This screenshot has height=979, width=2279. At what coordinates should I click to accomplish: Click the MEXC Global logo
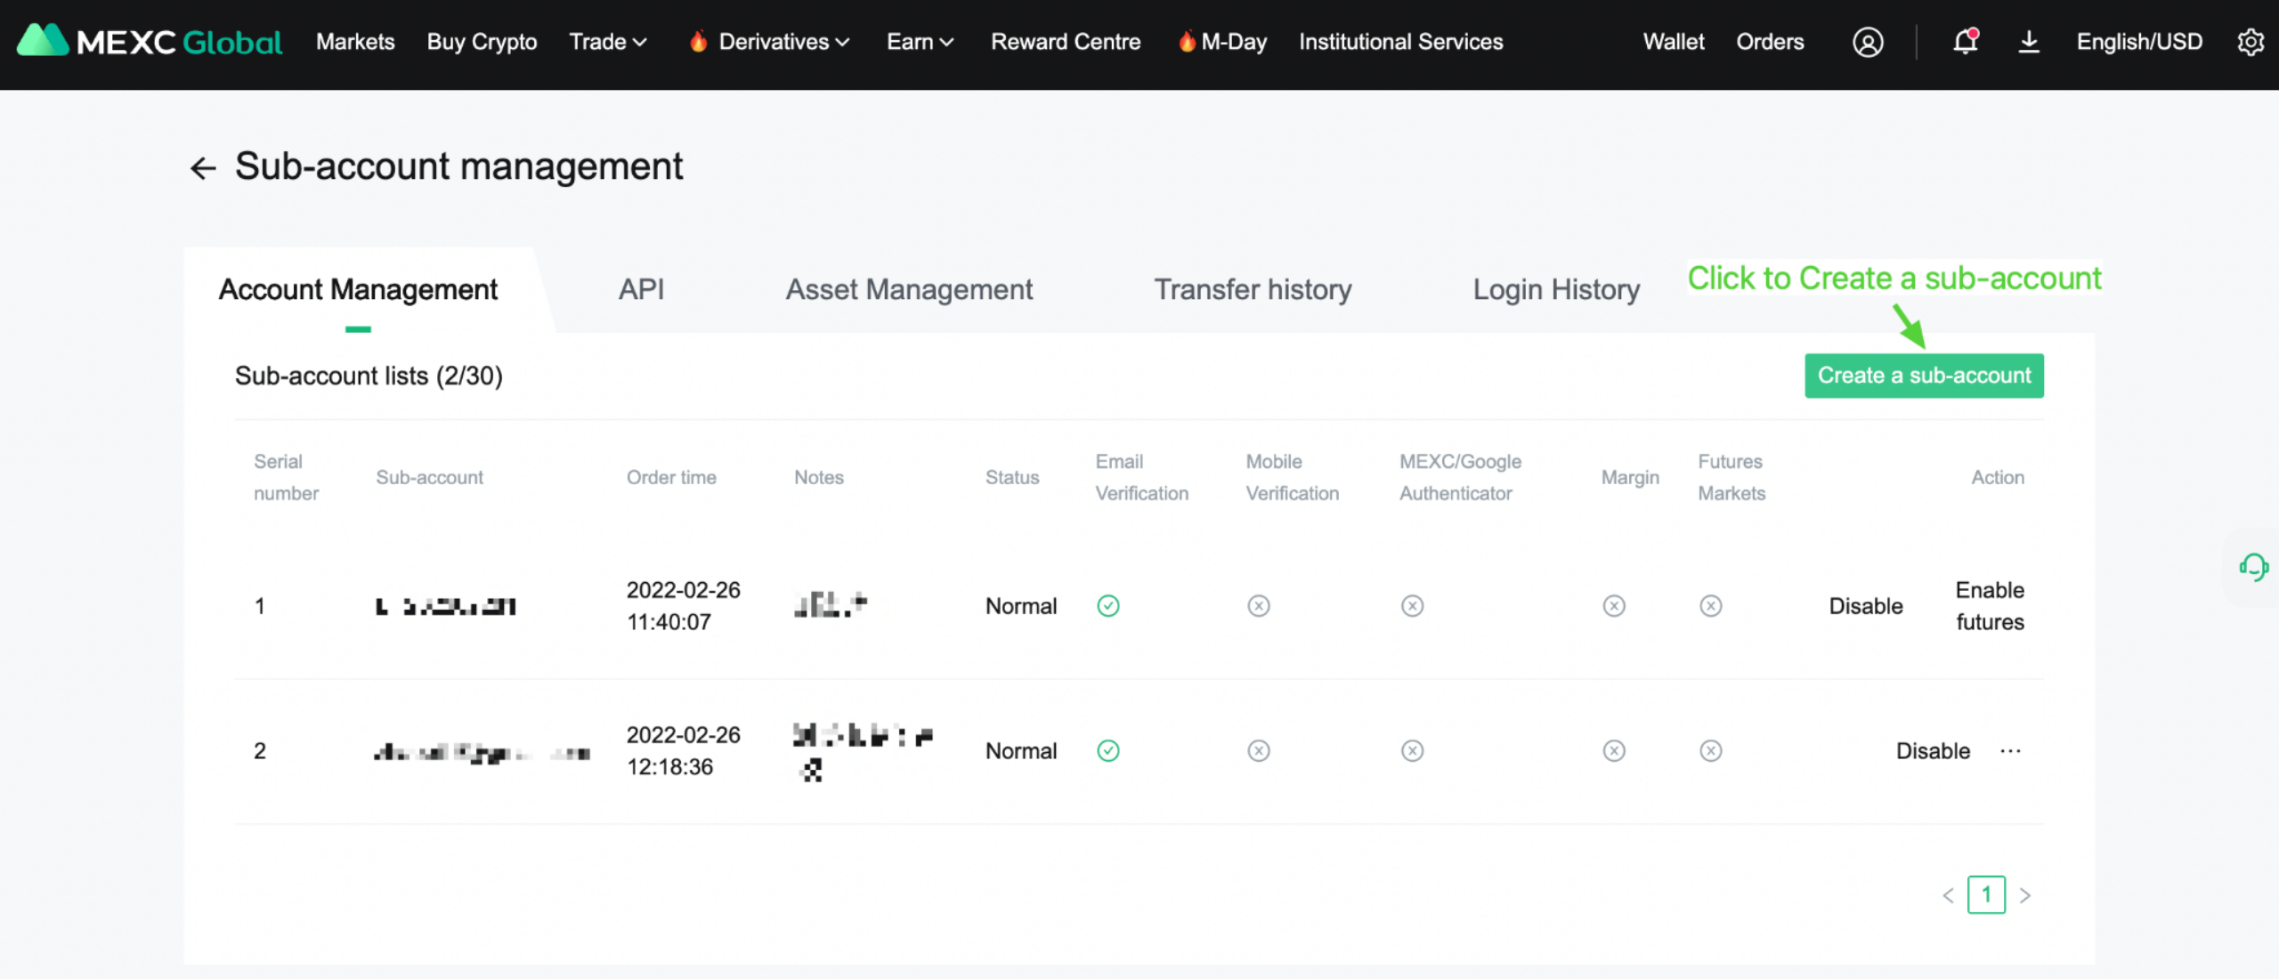point(149,42)
